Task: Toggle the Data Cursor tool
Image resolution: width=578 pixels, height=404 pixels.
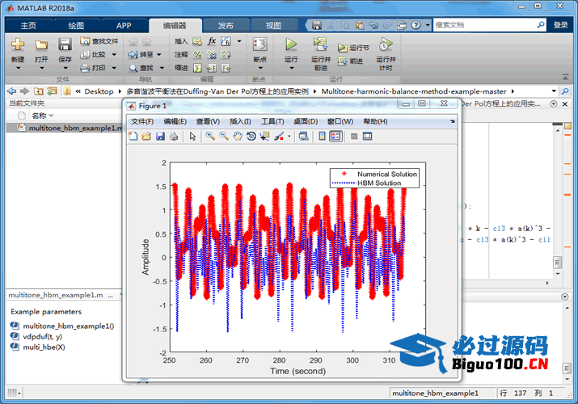Action: click(x=264, y=137)
